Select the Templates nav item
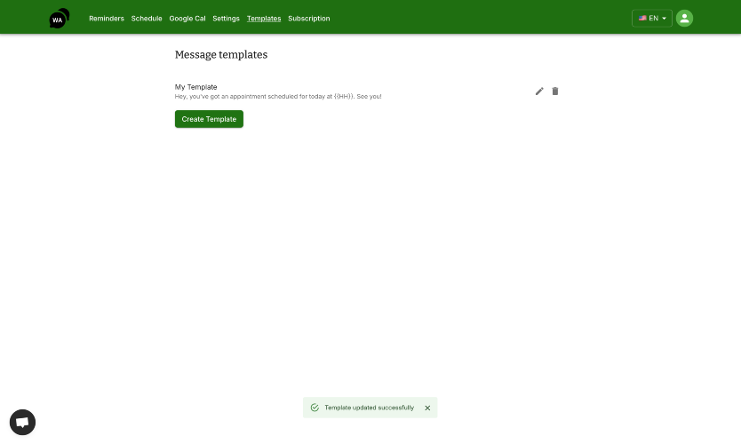 (x=264, y=19)
